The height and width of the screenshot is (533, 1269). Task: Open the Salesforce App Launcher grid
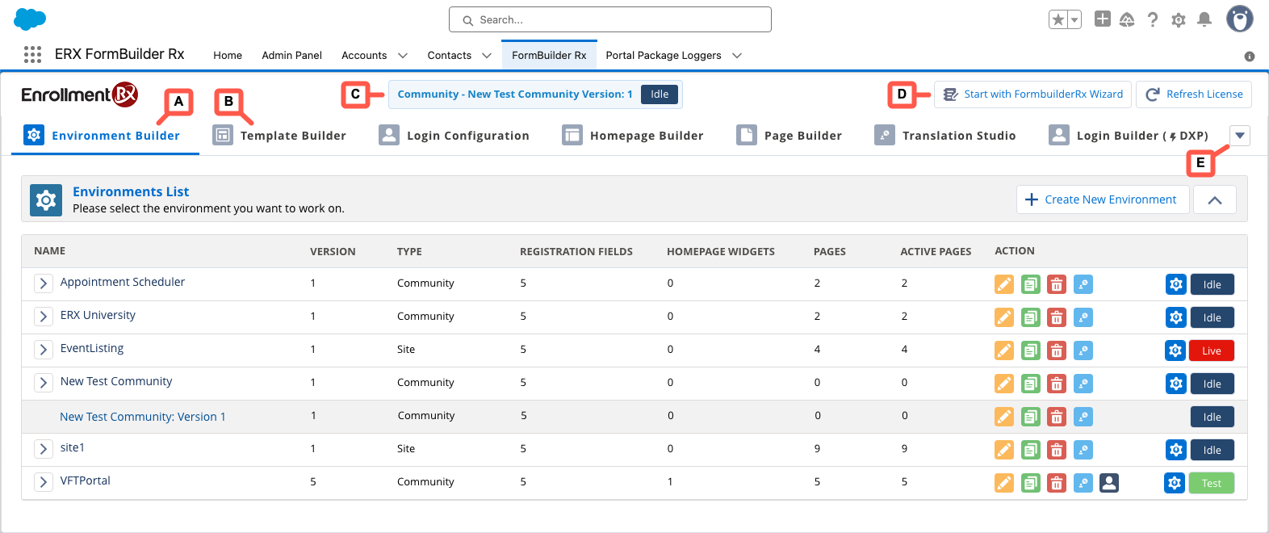click(x=32, y=54)
